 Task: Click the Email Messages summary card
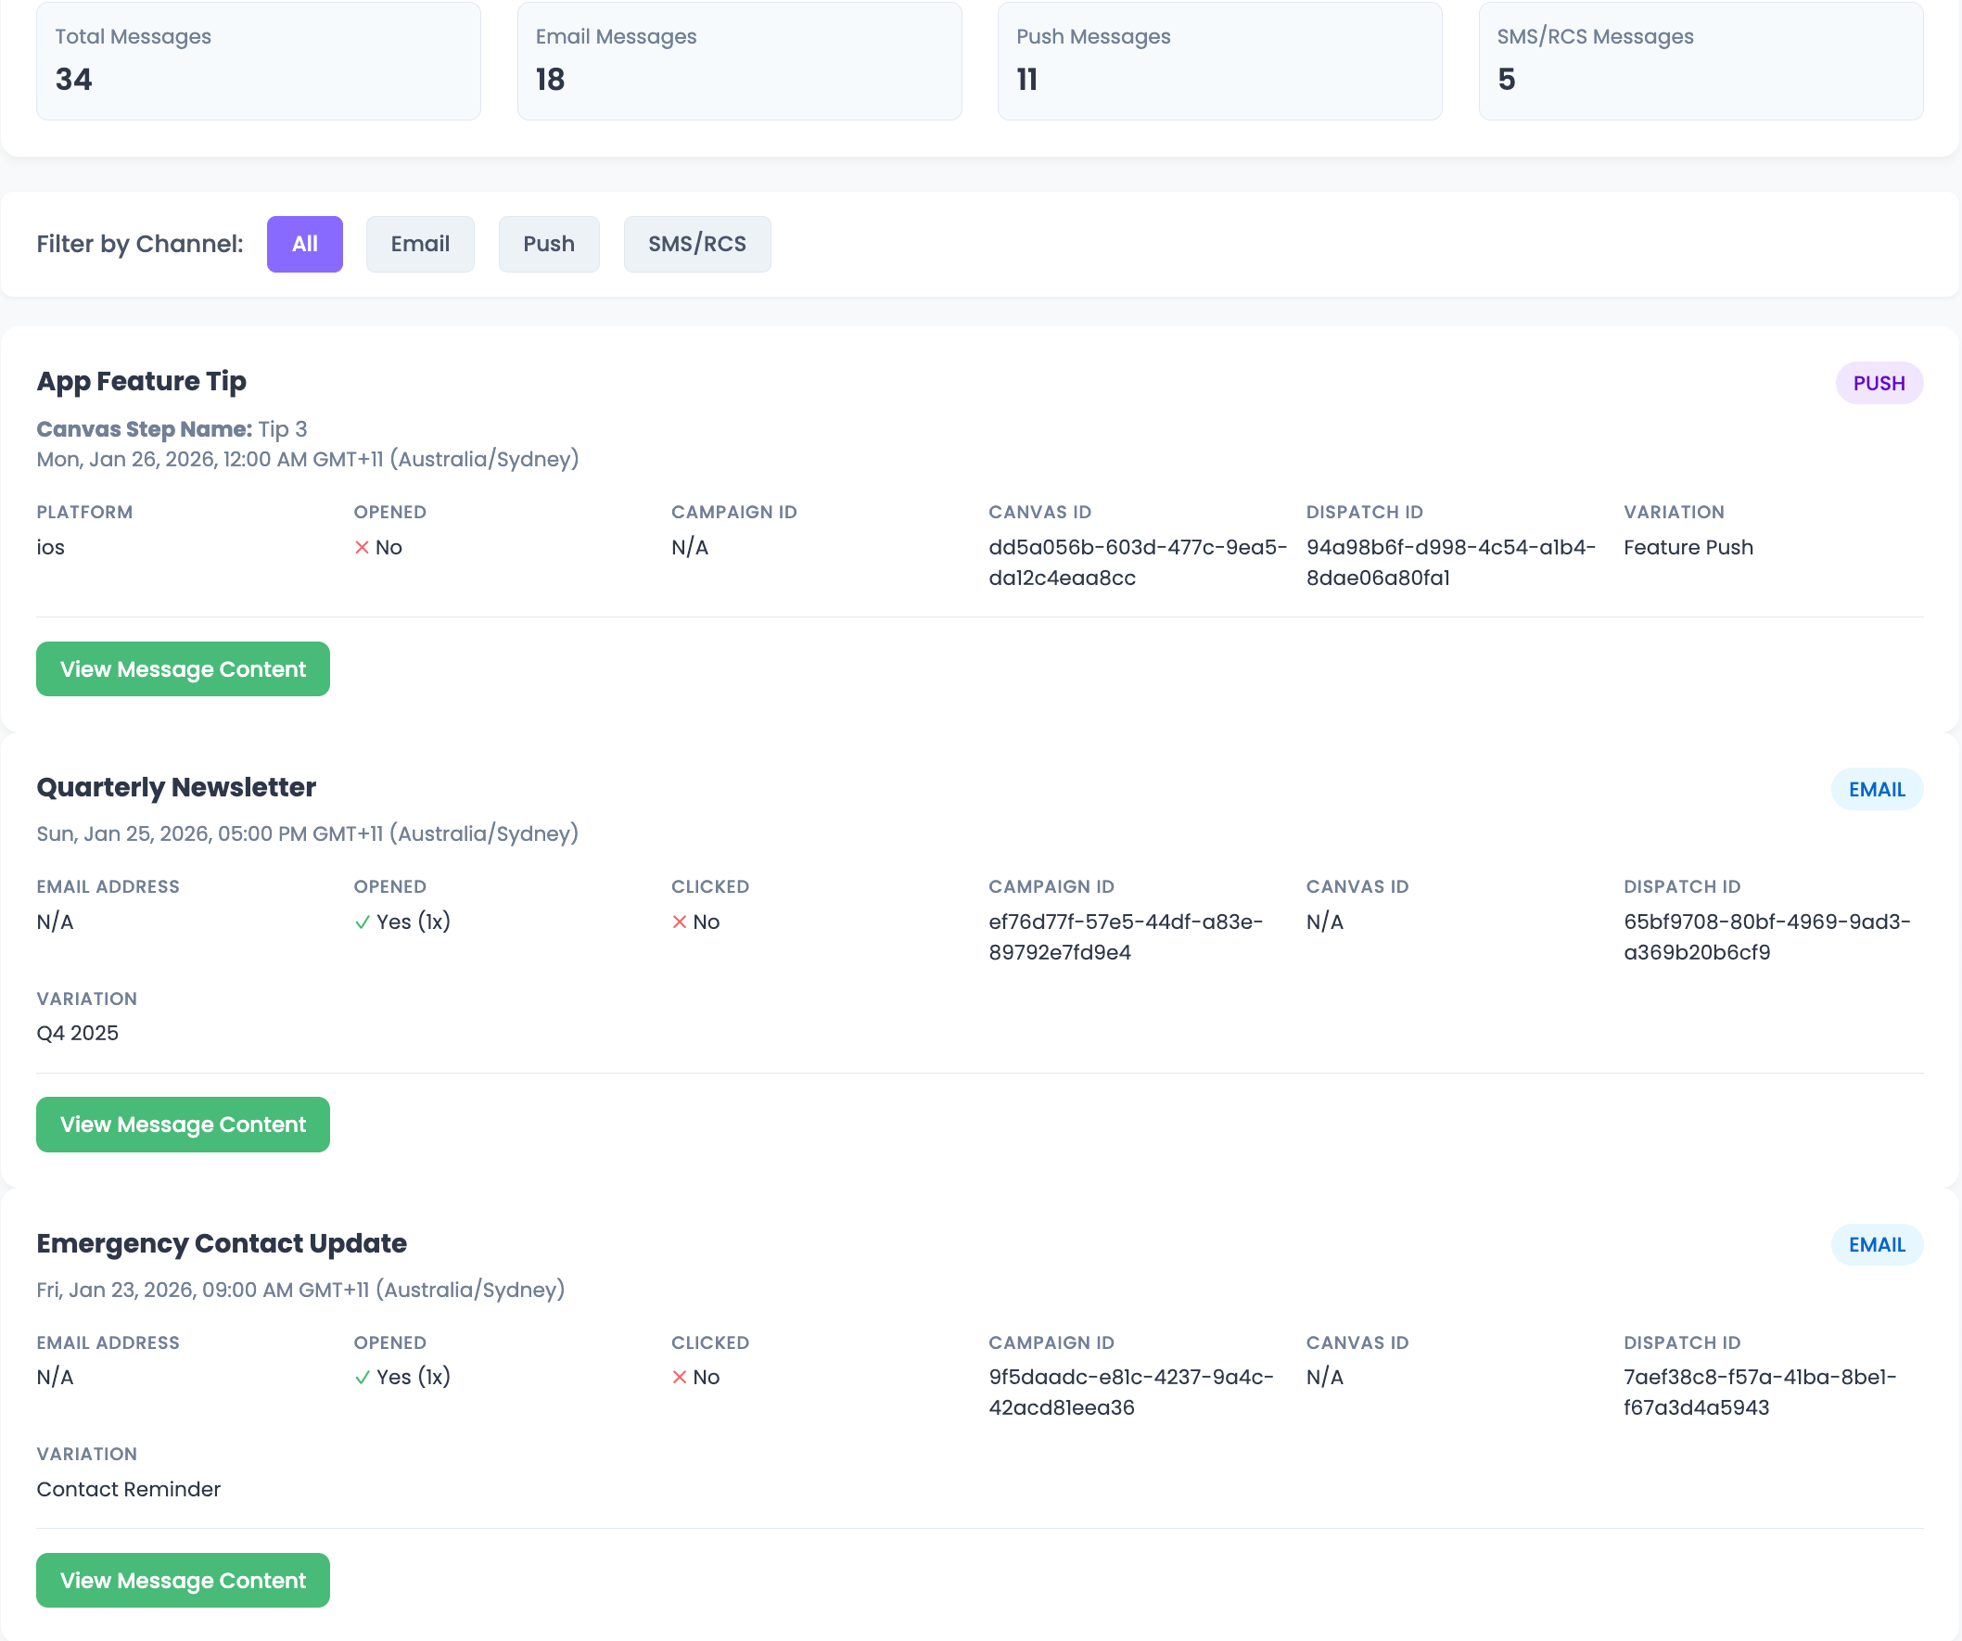point(739,60)
